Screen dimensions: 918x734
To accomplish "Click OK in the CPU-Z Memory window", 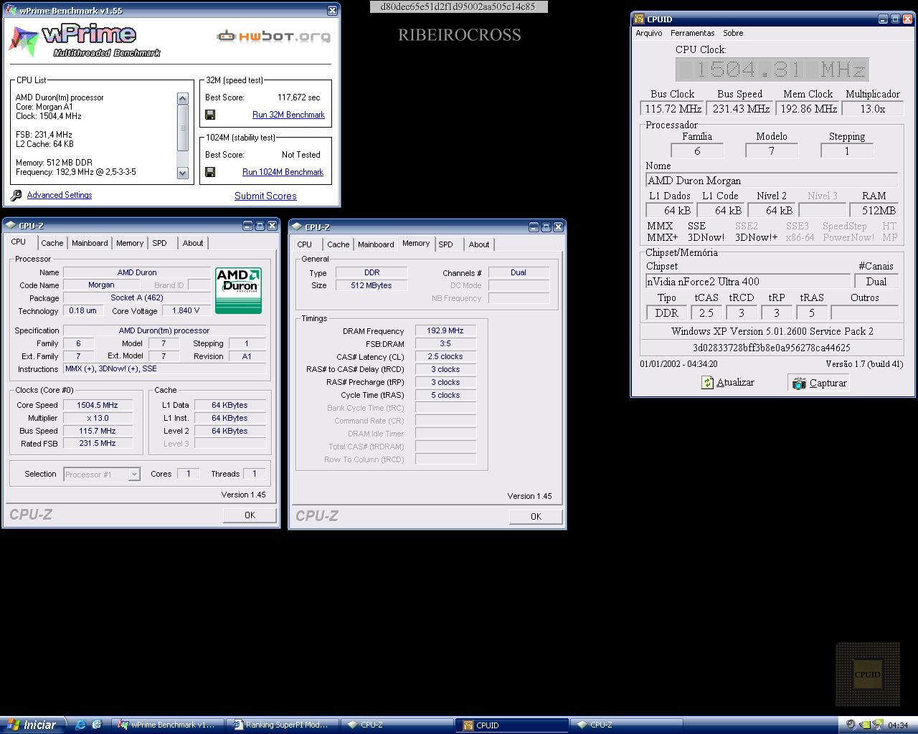I will (536, 516).
